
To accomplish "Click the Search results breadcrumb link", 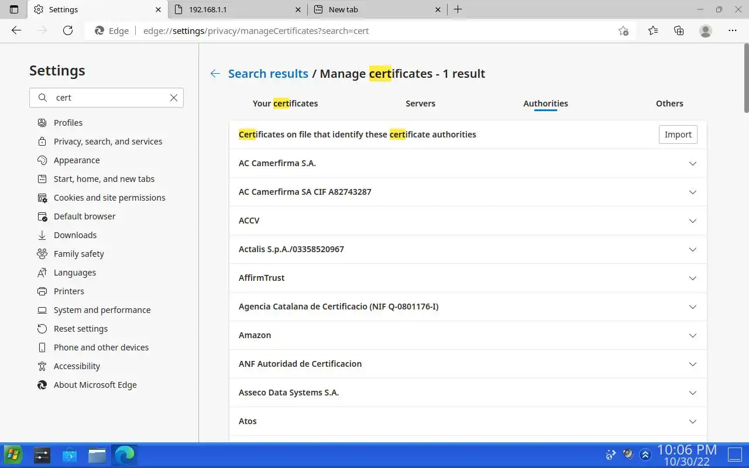I will point(268,74).
